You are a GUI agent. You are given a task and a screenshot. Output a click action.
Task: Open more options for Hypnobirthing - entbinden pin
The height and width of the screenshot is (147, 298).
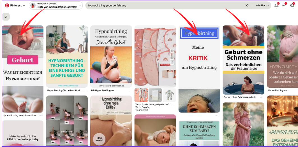coord(40,115)
